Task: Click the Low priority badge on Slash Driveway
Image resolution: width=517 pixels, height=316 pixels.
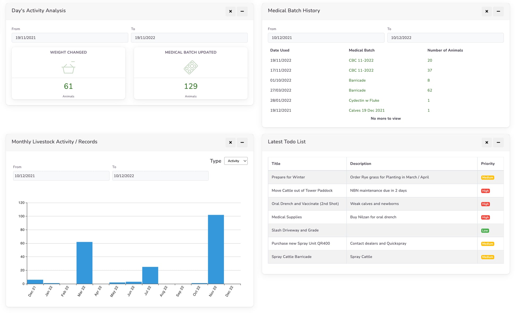Action: pyautogui.click(x=485, y=231)
